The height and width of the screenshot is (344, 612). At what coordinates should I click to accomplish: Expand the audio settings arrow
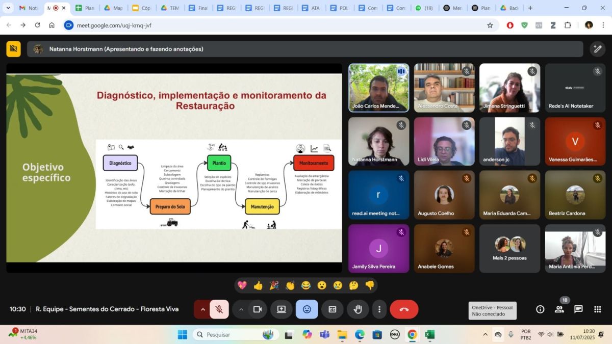tap(202, 309)
